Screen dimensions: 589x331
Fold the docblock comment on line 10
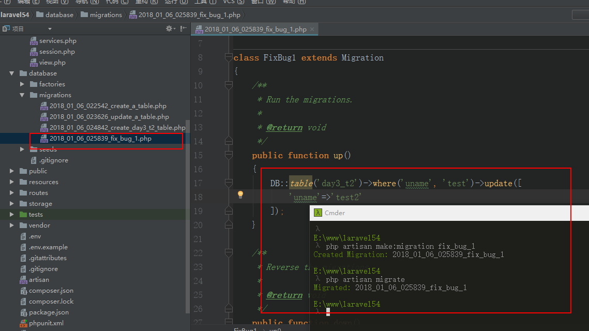click(x=229, y=85)
